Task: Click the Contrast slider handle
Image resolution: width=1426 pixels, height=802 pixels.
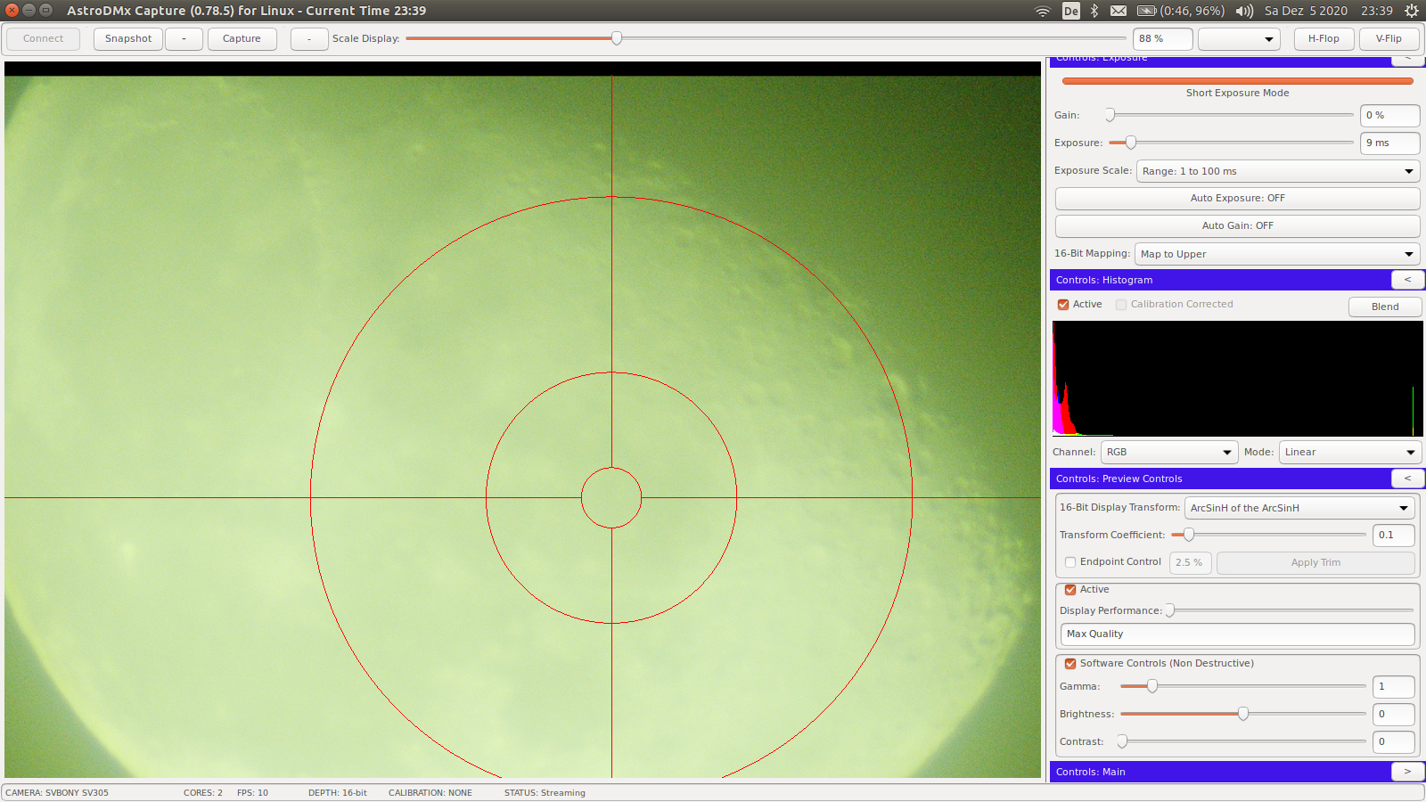Action: [x=1123, y=741]
